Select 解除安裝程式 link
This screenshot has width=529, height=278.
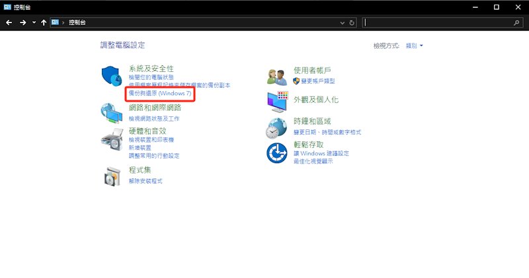click(145, 181)
